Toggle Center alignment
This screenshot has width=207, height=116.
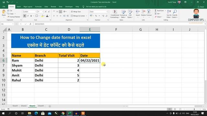[57, 16]
